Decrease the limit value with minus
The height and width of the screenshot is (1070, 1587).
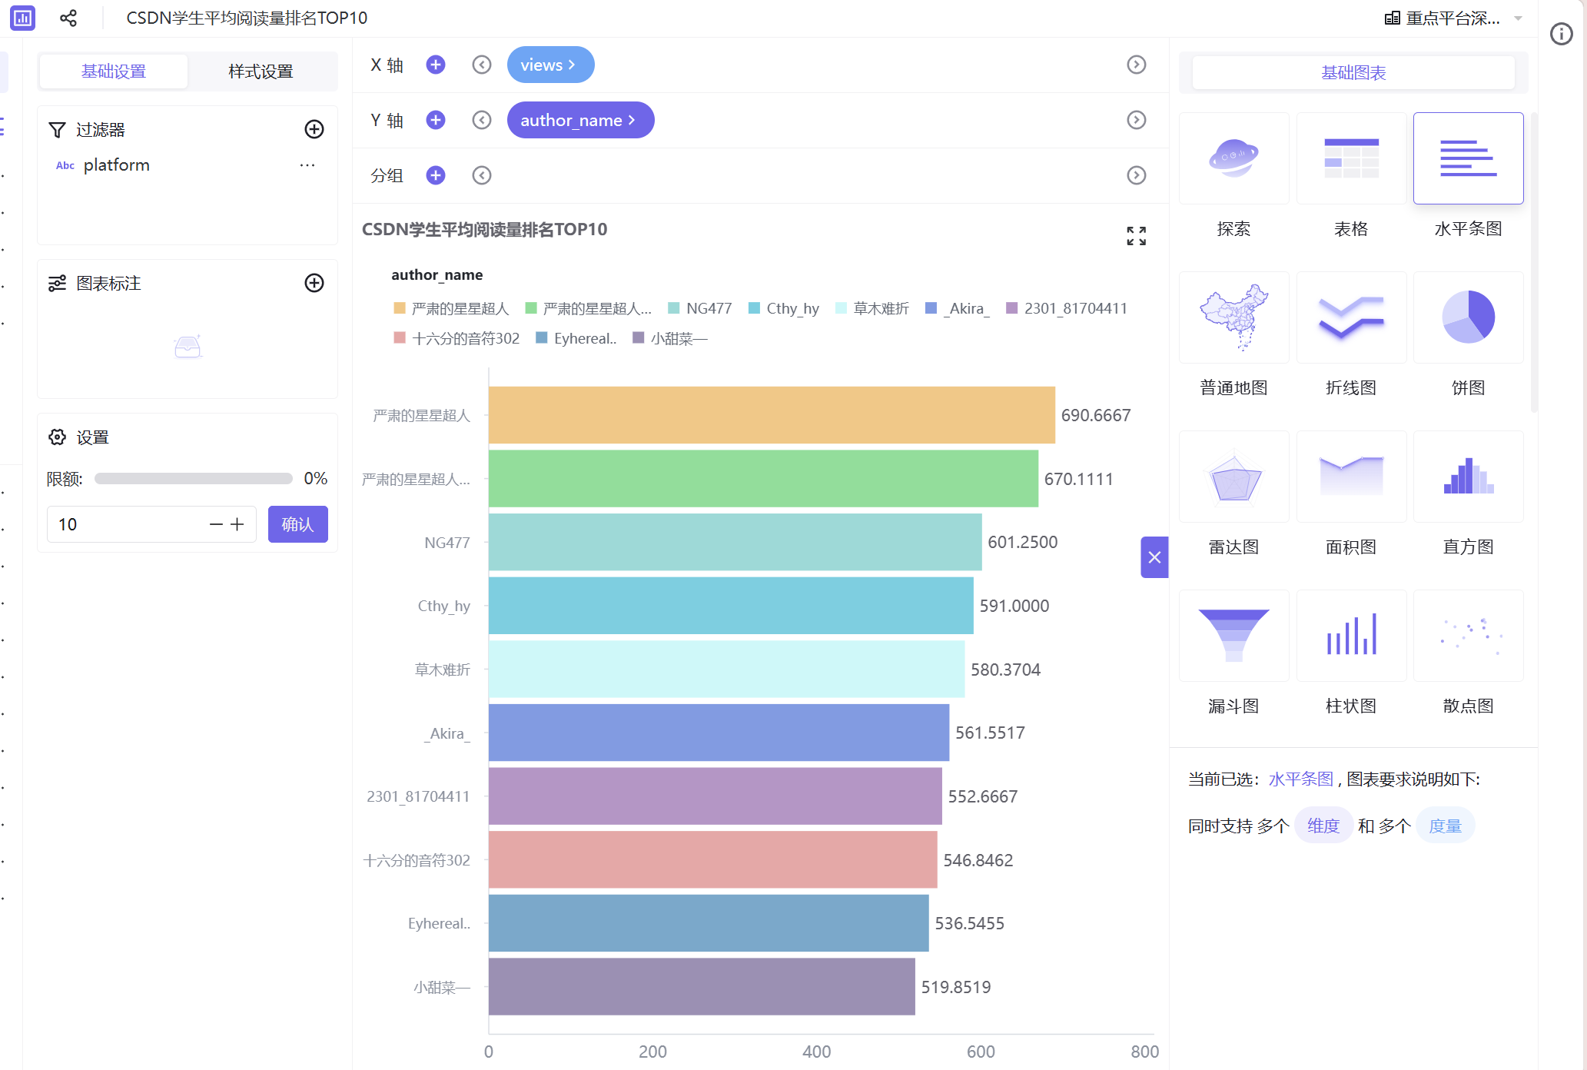(216, 524)
